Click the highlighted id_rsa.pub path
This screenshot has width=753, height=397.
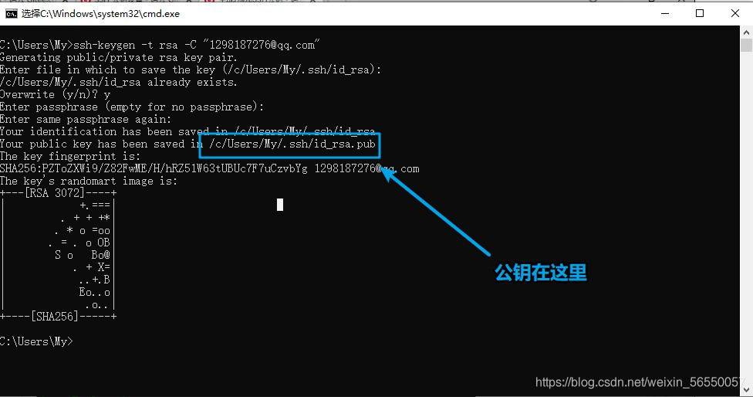(x=292, y=144)
